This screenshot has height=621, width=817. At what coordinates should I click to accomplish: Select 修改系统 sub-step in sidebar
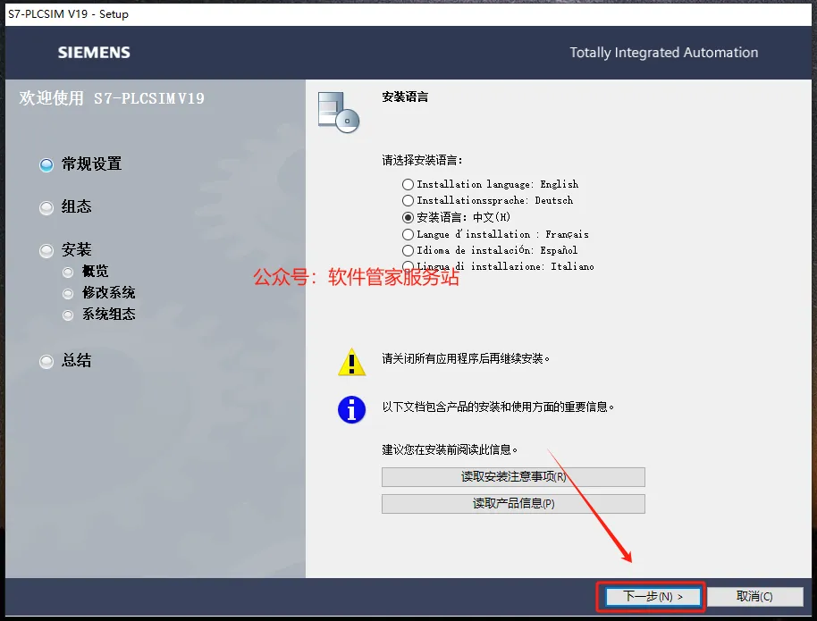99,293
